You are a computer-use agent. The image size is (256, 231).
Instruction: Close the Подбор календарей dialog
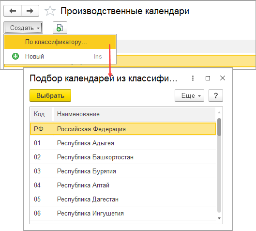pyautogui.click(x=223, y=78)
